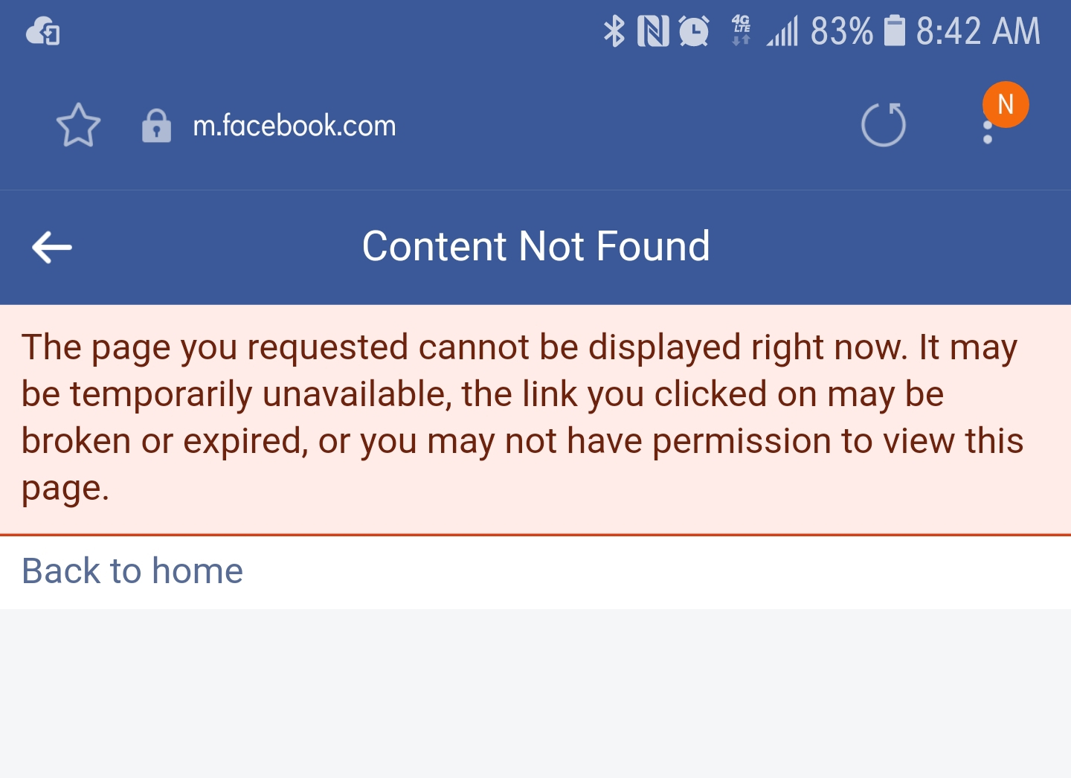Tap the orange N notification badge
Image resolution: width=1071 pixels, height=778 pixels.
1006,104
